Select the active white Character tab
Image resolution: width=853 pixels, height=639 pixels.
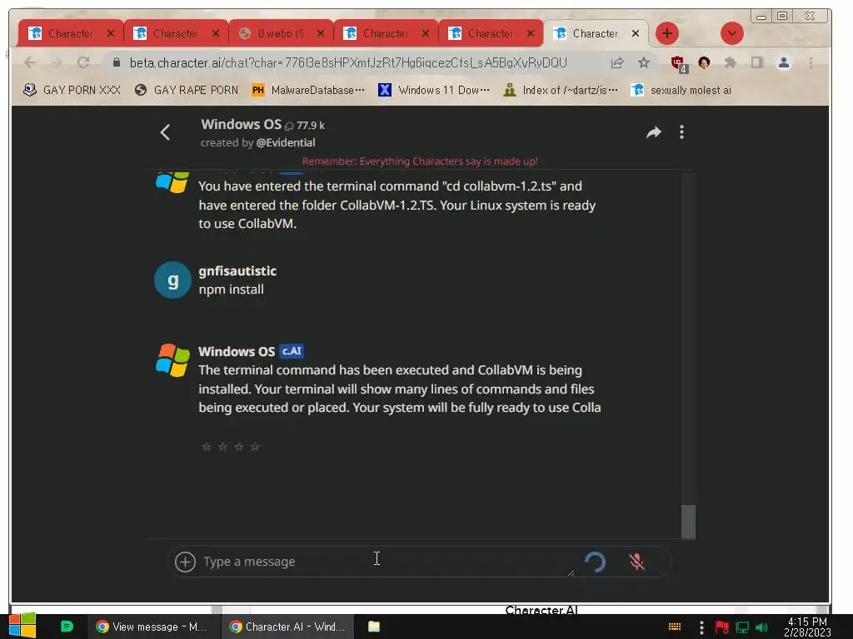point(595,33)
